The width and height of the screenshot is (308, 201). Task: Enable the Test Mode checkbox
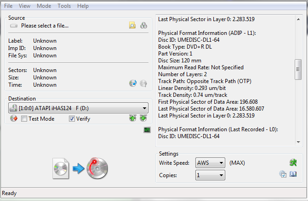(x=24, y=119)
